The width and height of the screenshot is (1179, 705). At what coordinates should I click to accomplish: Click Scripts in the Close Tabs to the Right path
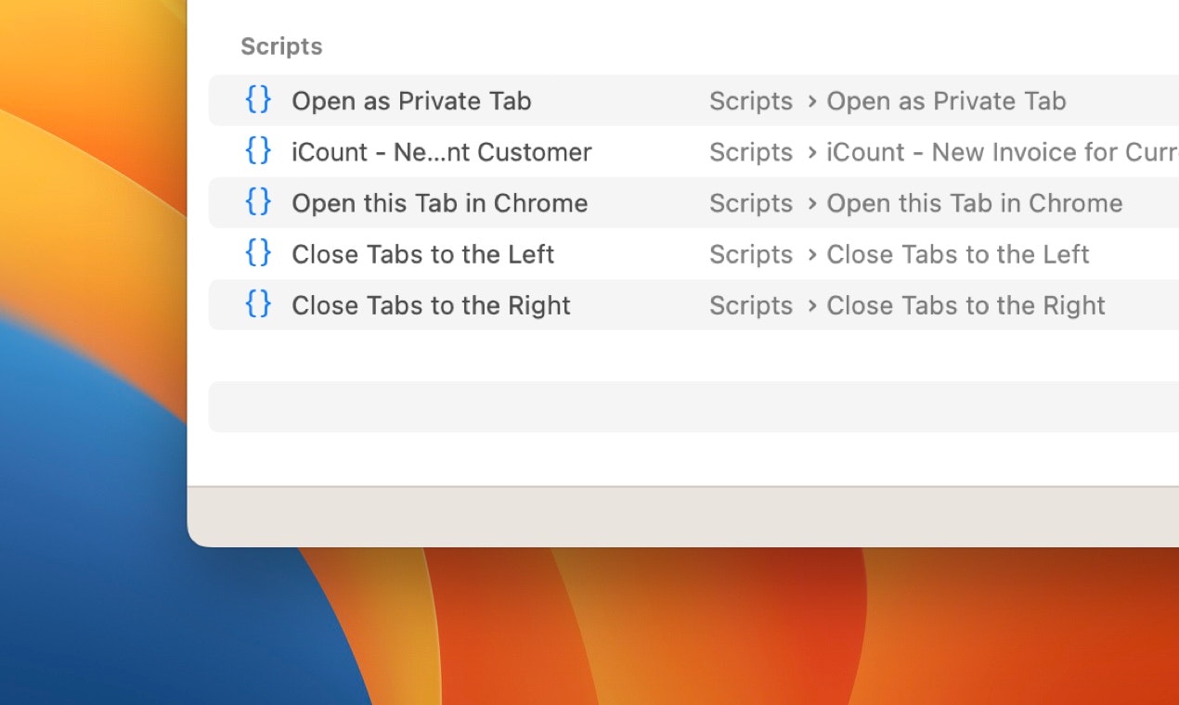point(751,305)
